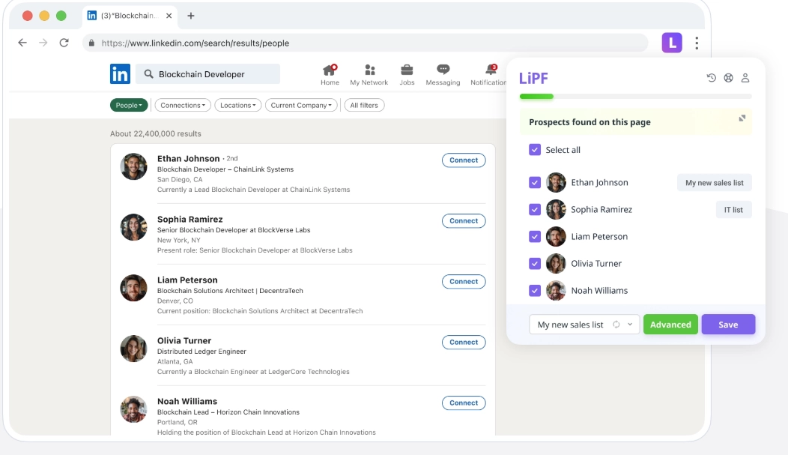Open new browser tab
This screenshot has width=788, height=455.
[191, 16]
